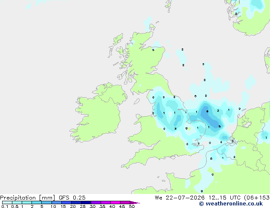This screenshot has width=270, height=208.
Task: Pick the 15–20 mm legend swatch
Action: tap(66, 202)
